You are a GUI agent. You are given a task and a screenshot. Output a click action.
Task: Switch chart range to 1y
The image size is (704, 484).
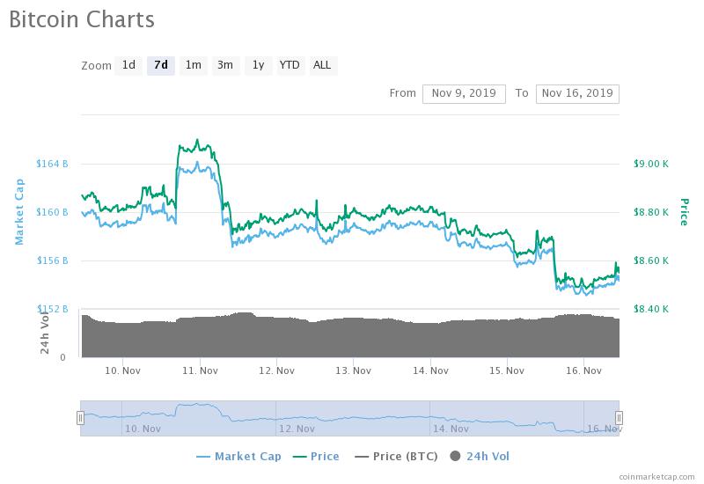click(x=258, y=65)
